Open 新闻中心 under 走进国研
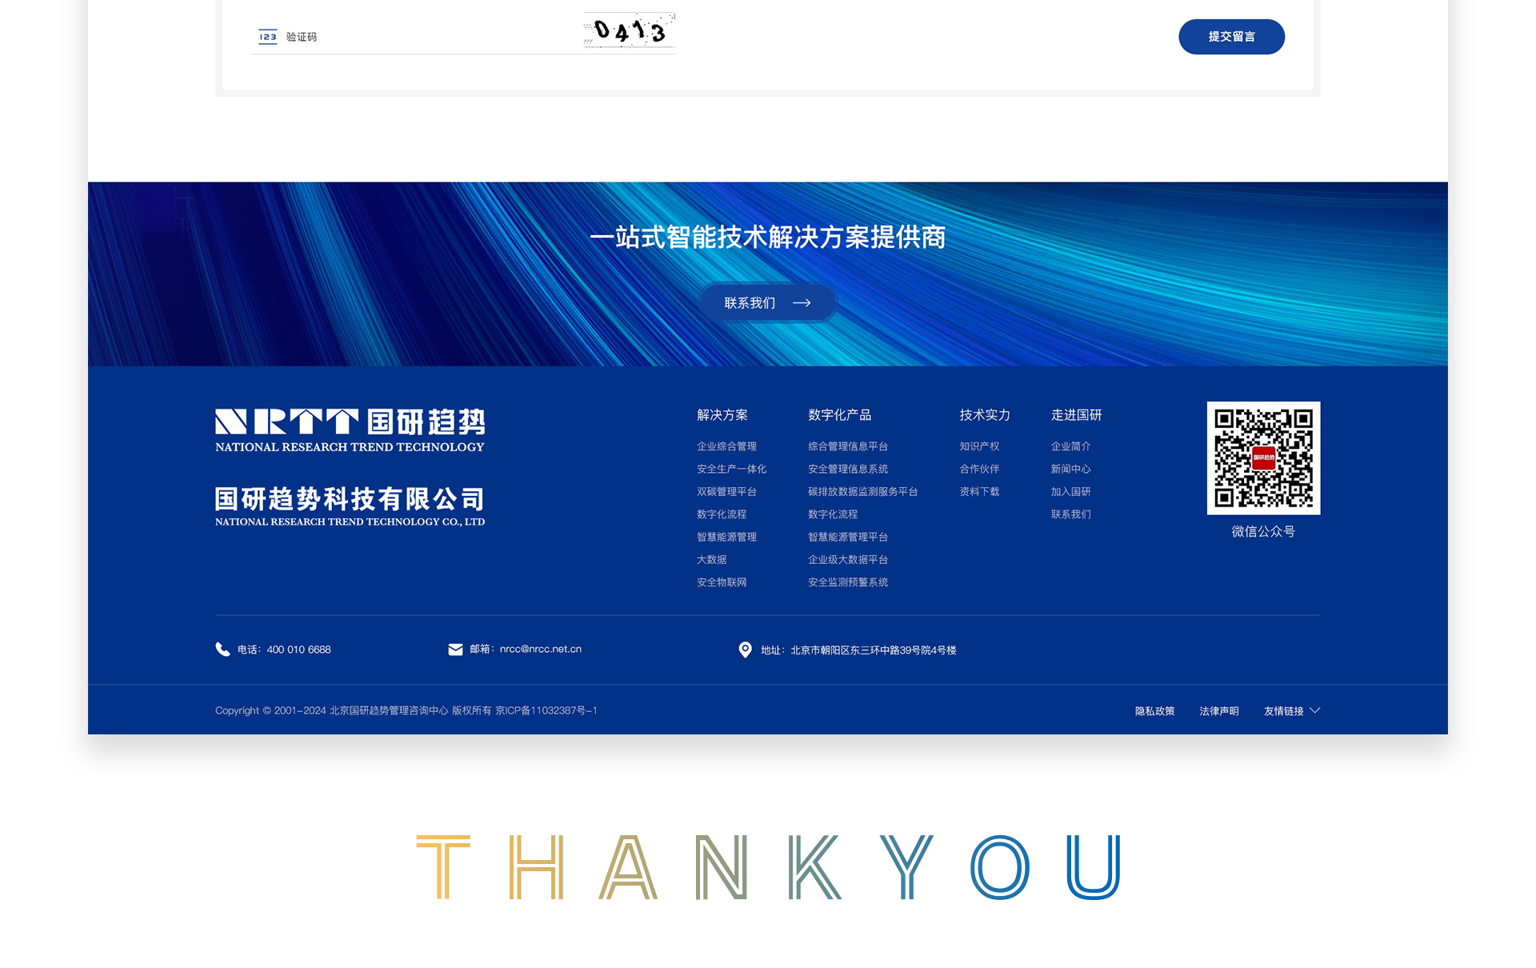 tap(1070, 469)
